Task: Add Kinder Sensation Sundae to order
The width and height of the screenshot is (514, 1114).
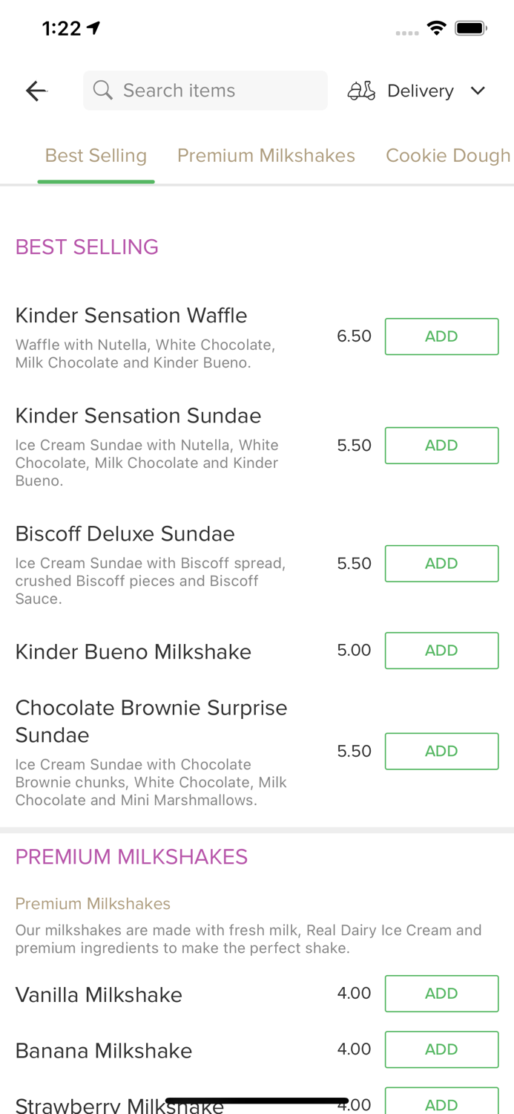Action: 441,445
